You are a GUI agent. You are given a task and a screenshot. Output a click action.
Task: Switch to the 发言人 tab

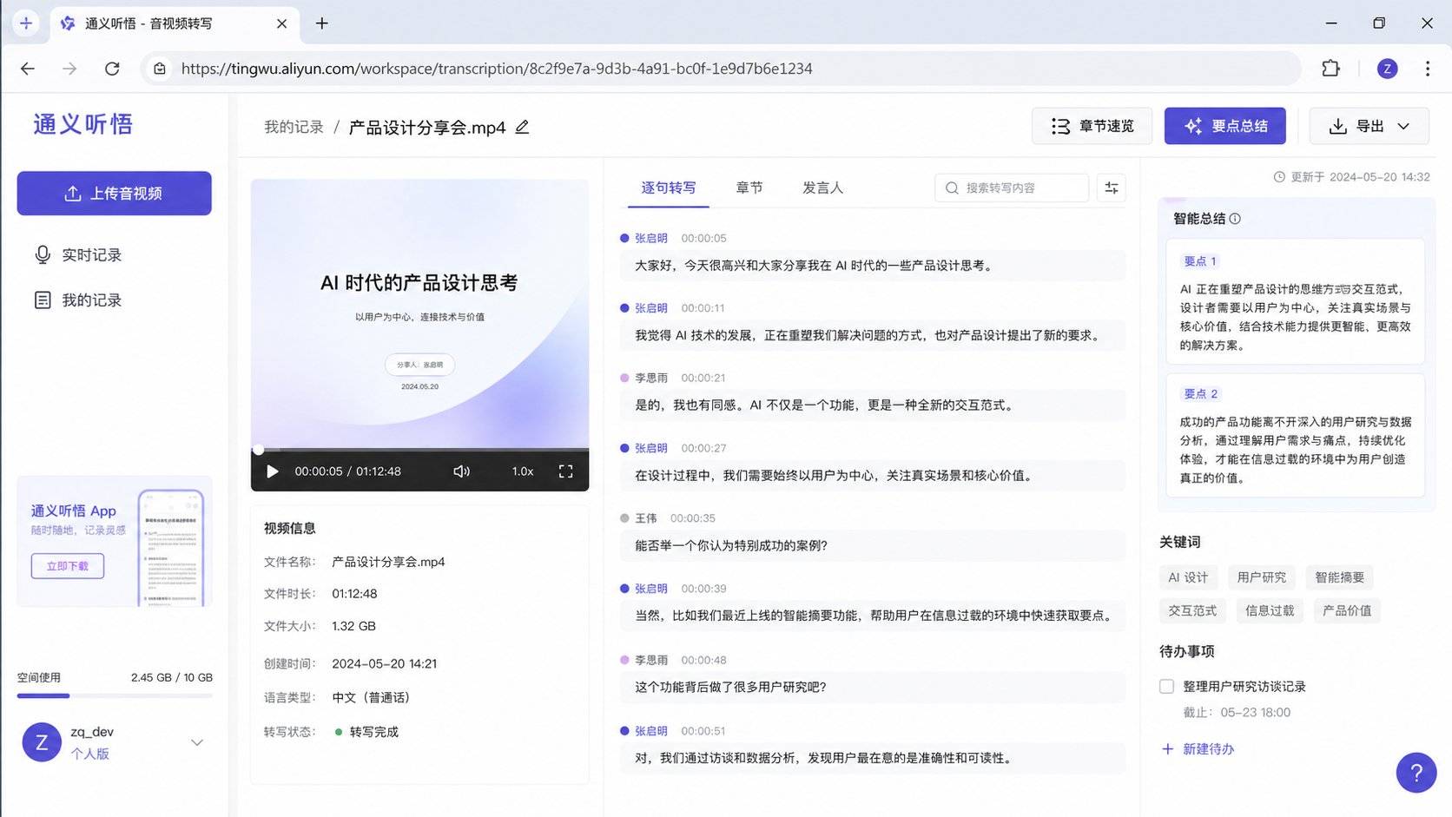click(x=822, y=188)
